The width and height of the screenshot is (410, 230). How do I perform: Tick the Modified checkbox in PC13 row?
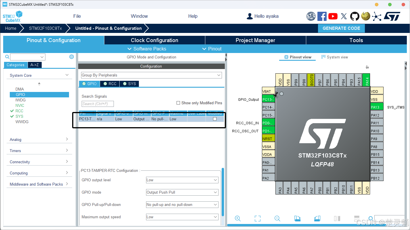[x=214, y=119]
